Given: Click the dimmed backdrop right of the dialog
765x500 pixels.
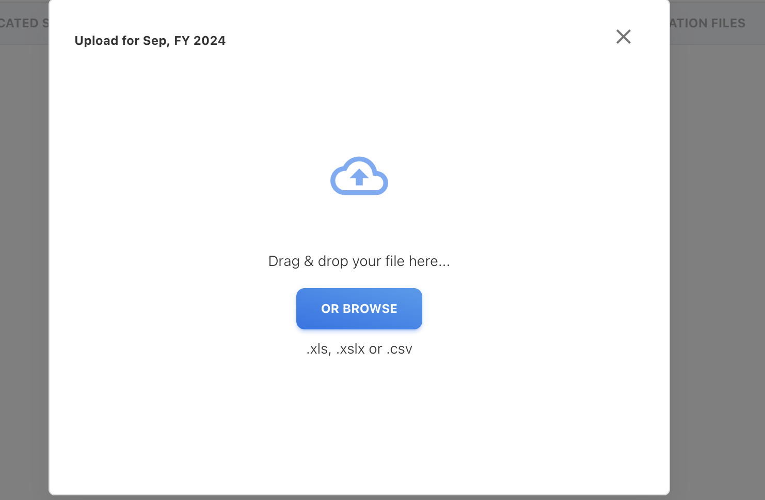Looking at the screenshot, I should (718, 258).
